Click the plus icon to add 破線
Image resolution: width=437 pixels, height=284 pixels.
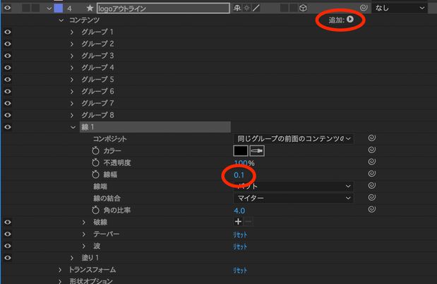point(238,222)
